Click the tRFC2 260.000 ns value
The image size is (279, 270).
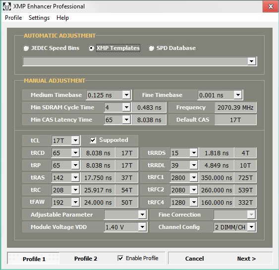coord(217,190)
